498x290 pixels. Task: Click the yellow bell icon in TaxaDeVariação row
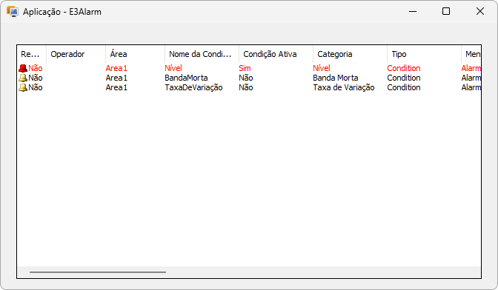point(23,87)
